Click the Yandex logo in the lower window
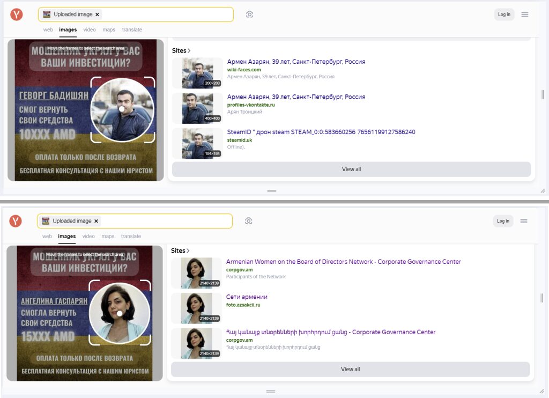The image size is (549, 398). pyautogui.click(x=16, y=221)
